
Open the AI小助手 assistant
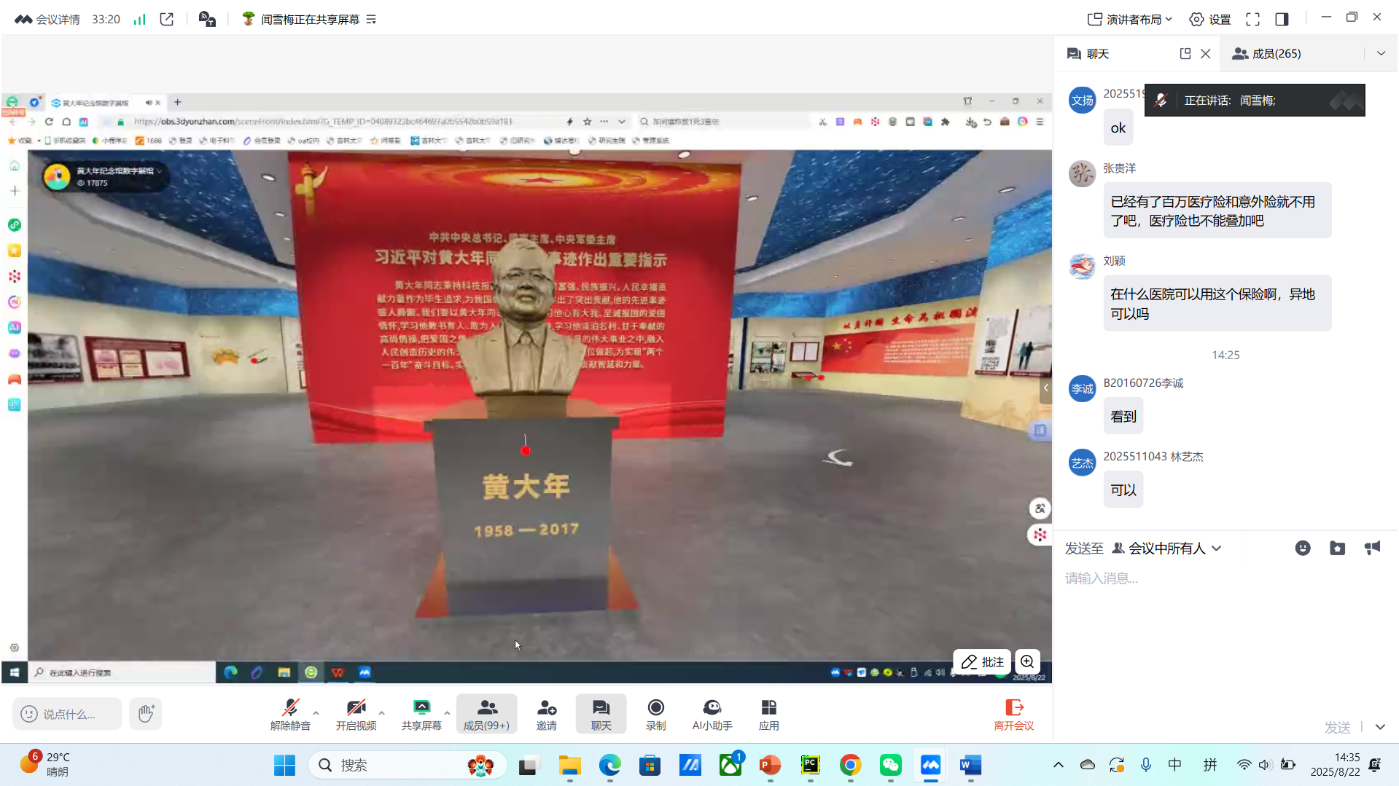tap(712, 714)
